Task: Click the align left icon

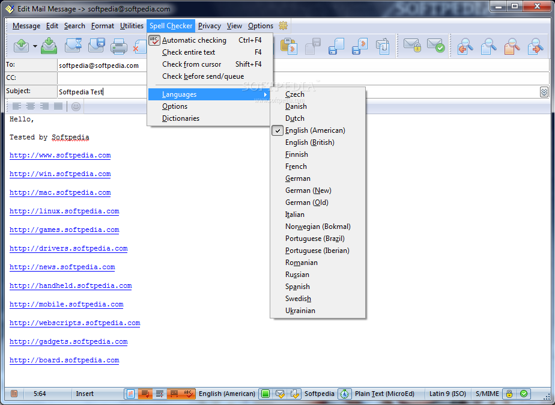Action: pos(16,106)
